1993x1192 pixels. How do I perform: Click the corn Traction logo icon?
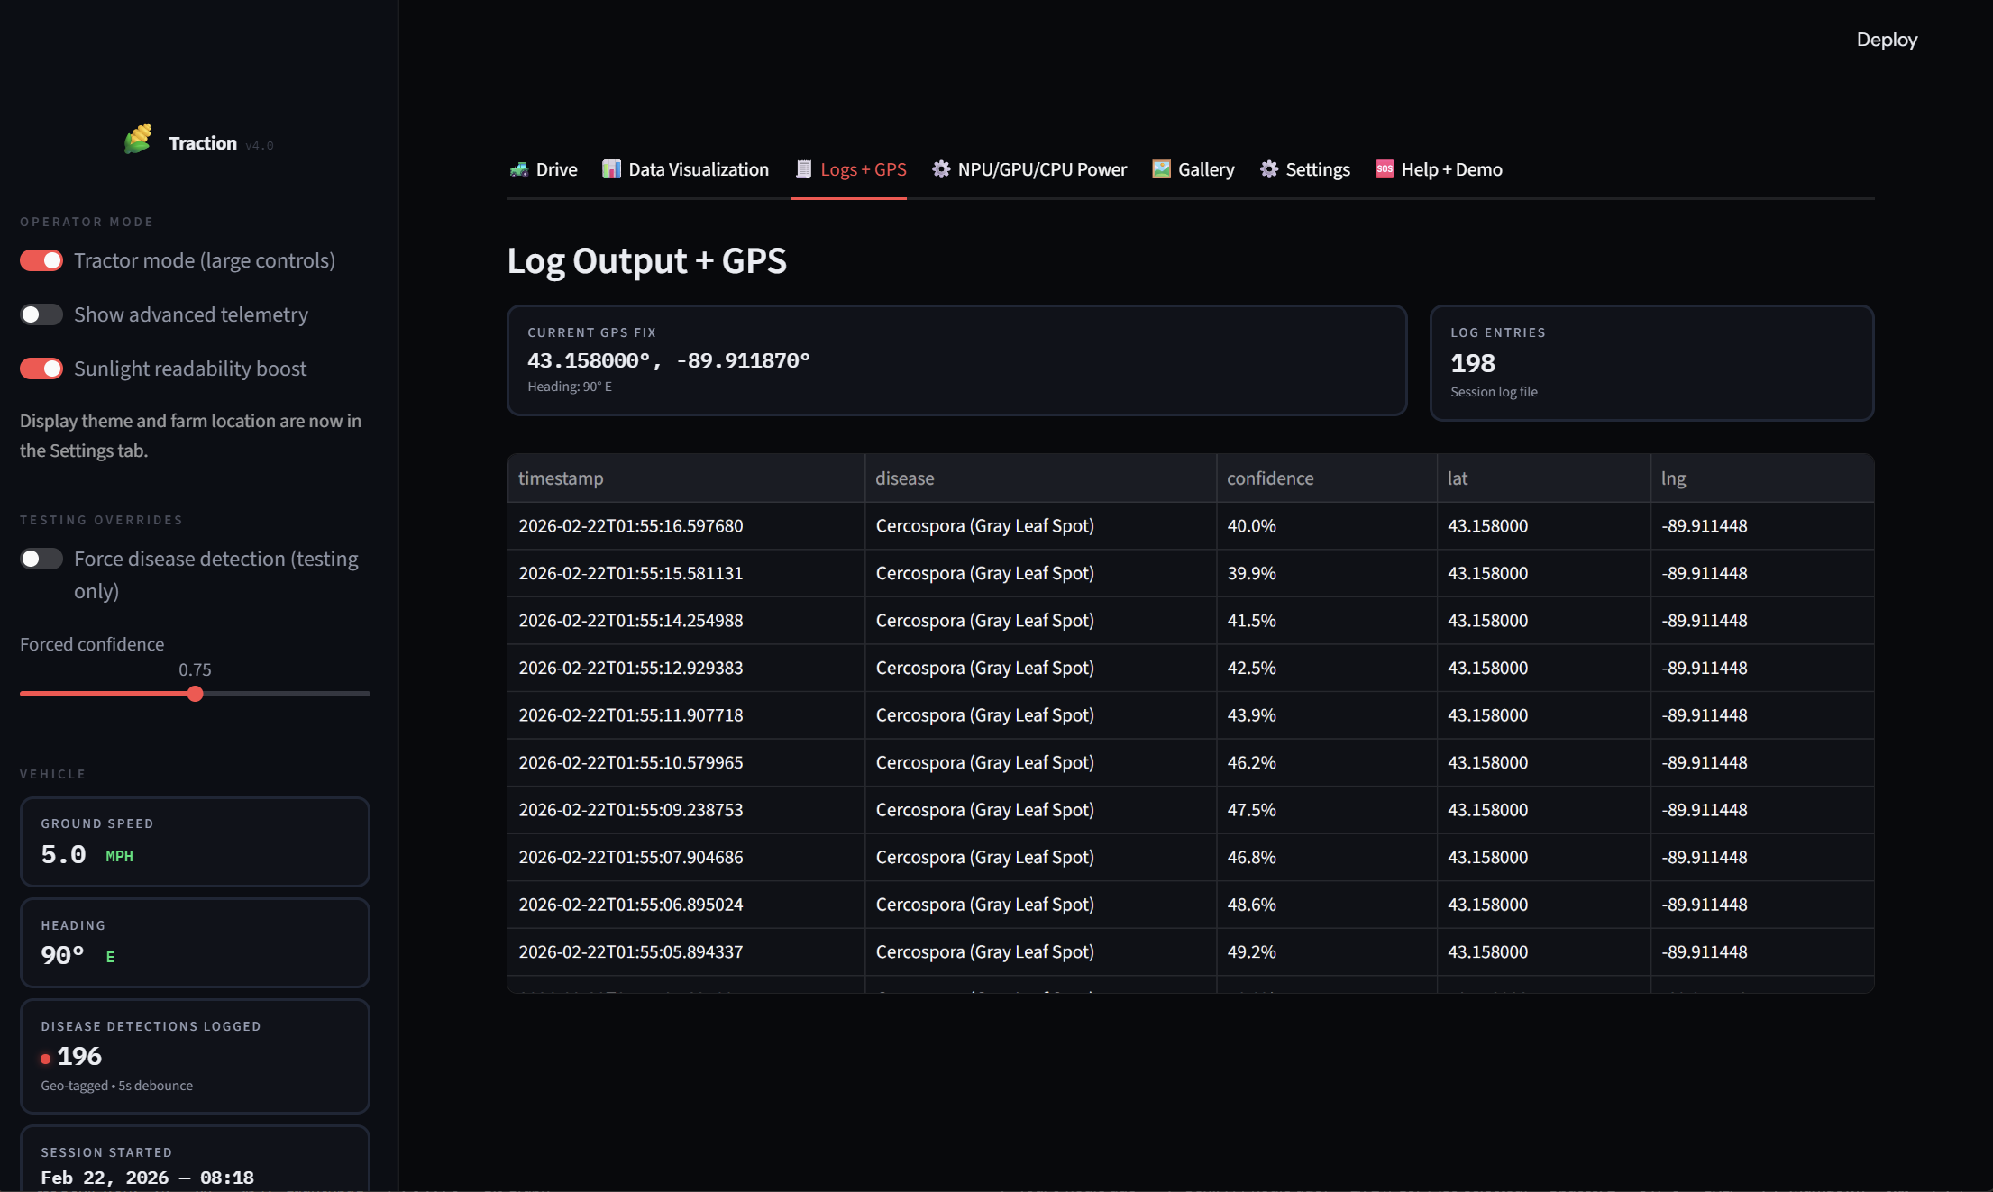click(x=138, y=140)
